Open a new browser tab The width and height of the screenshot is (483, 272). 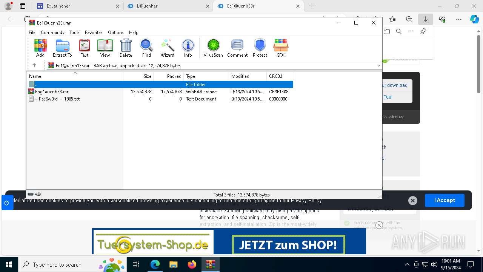[x=312, y=6]
